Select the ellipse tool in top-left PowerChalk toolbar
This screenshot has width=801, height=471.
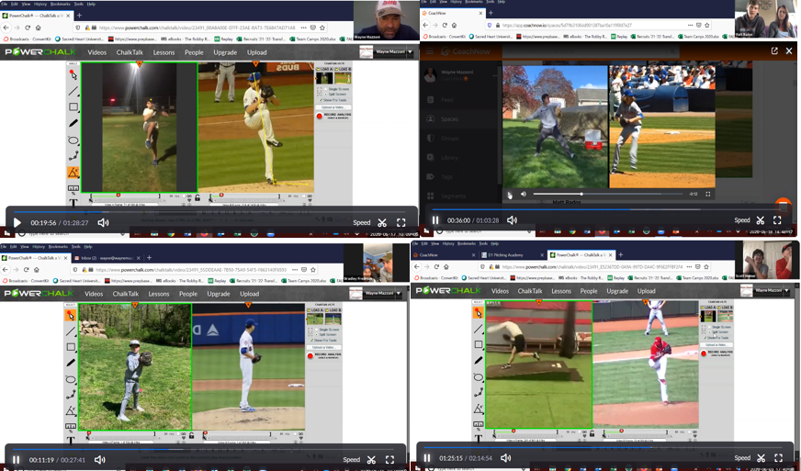click(73, 140)
